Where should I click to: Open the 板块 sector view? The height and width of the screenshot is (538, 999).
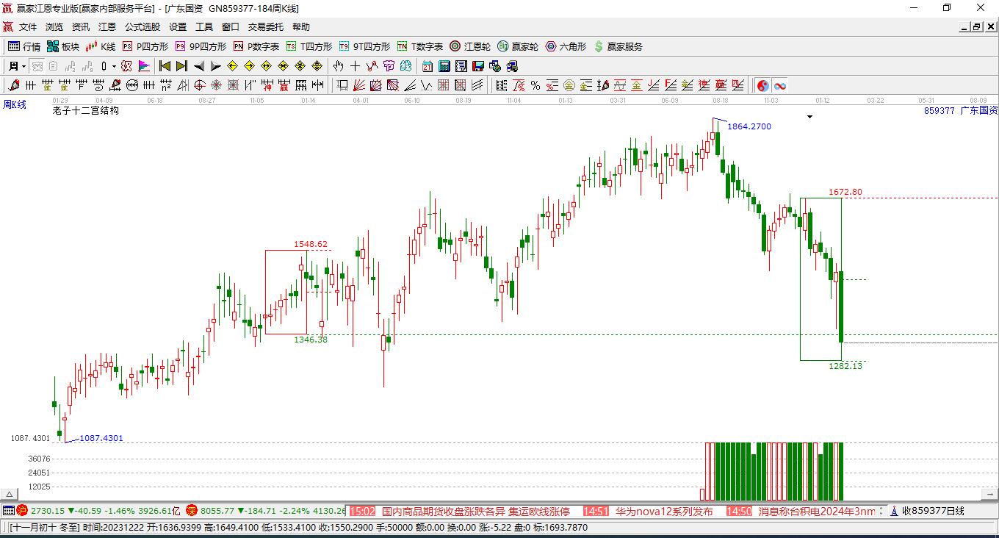62,46
